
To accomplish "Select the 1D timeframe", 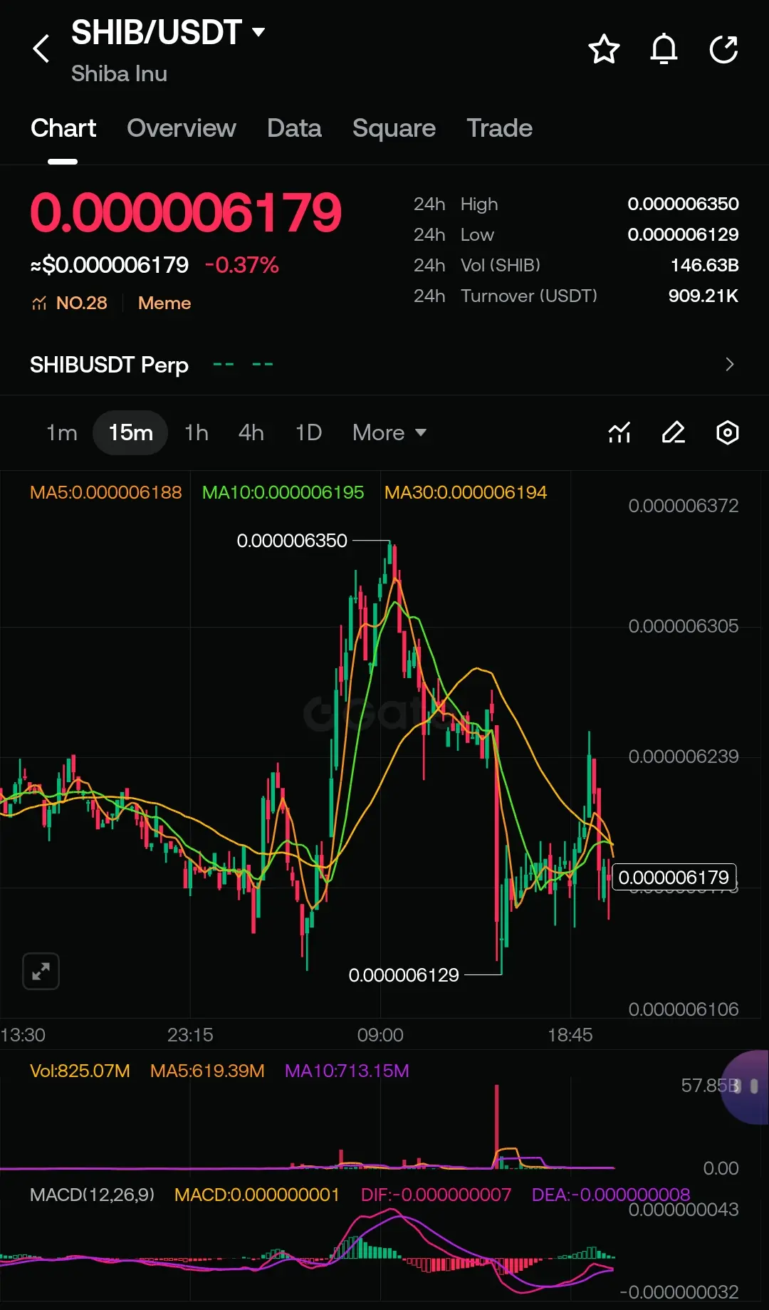I will pos(308,432).
